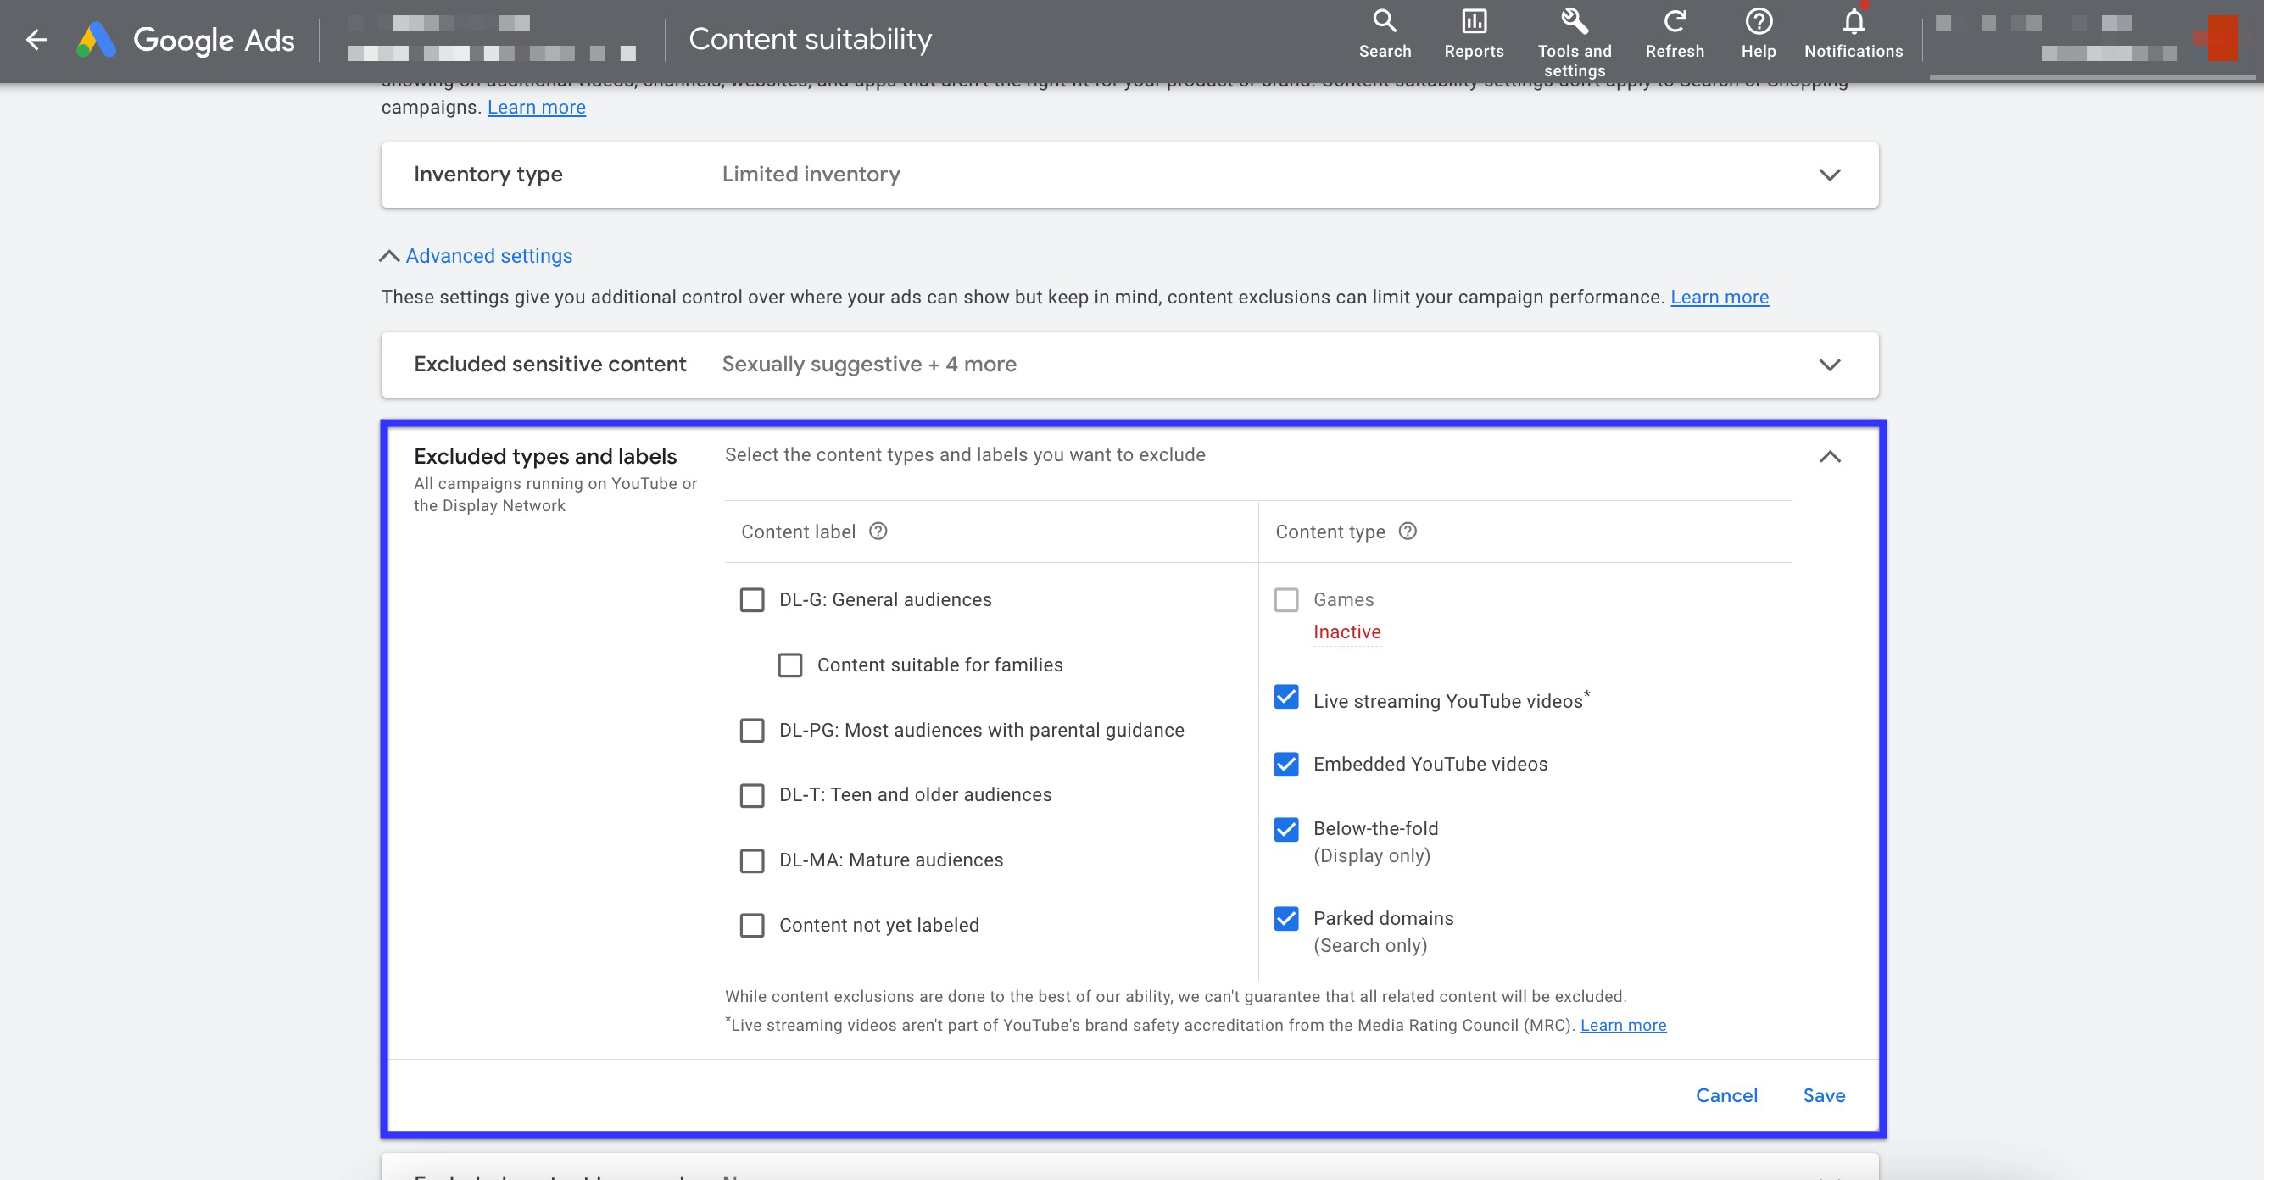Check DL-G: General audiences

point(751,599)
